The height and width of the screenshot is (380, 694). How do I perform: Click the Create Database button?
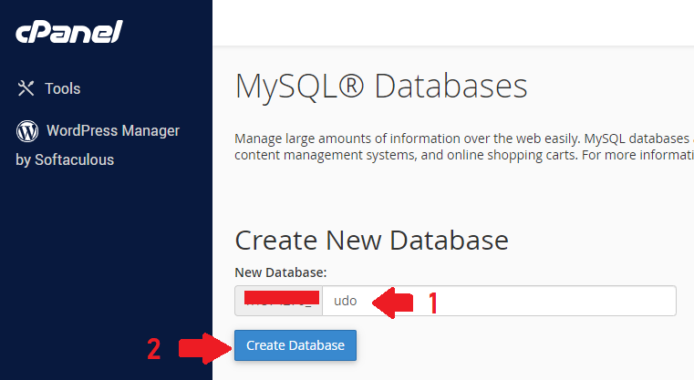pos(295,345)
